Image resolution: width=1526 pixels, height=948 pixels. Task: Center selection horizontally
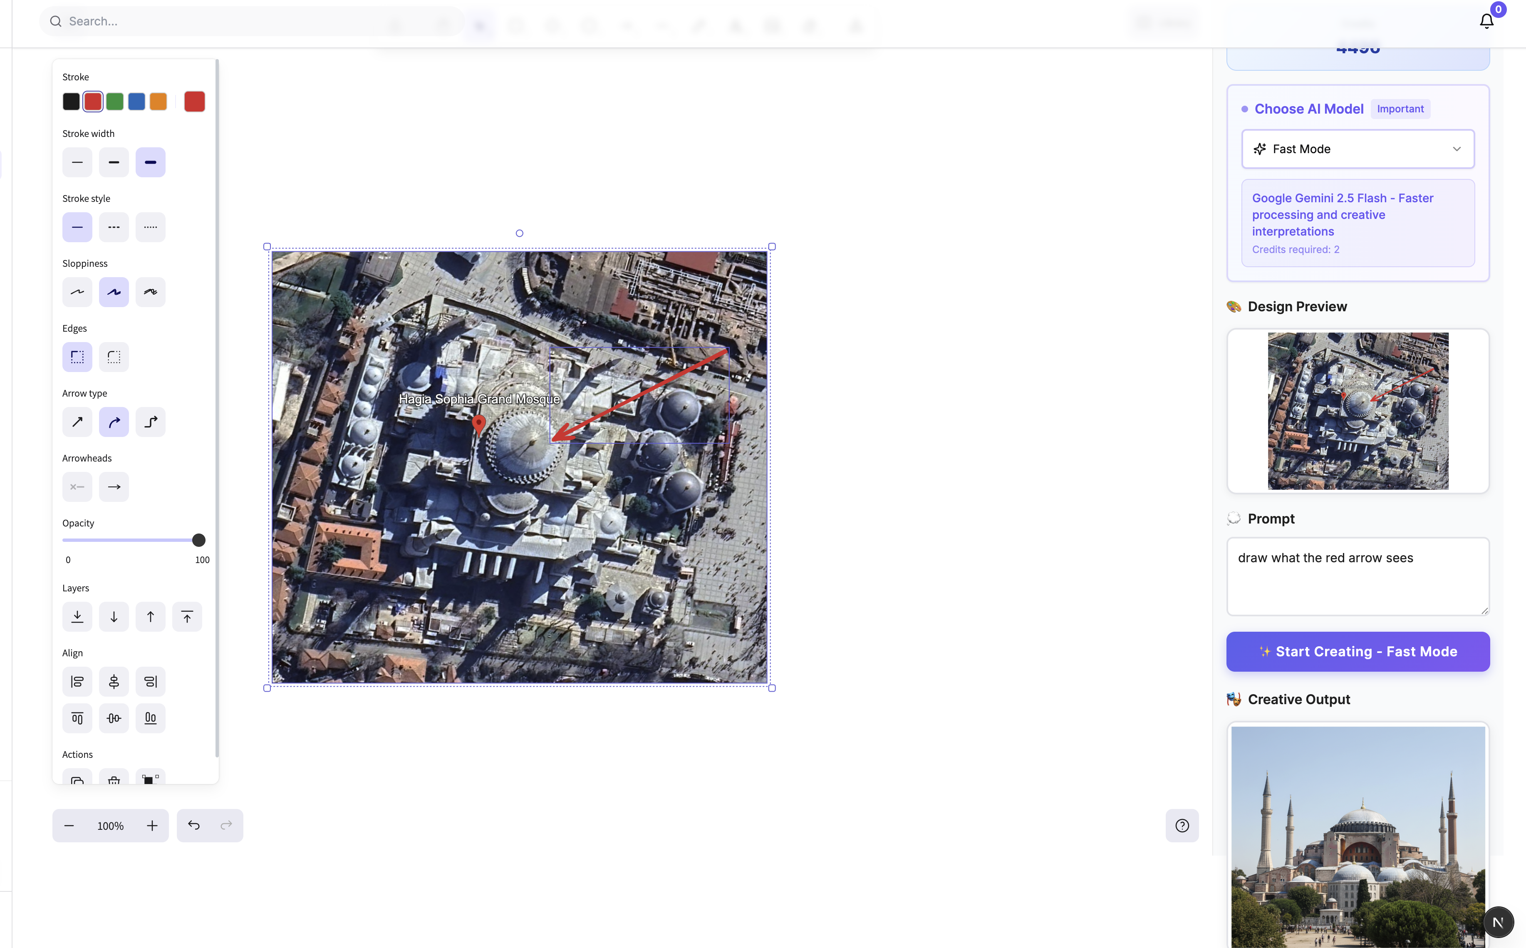114,682
